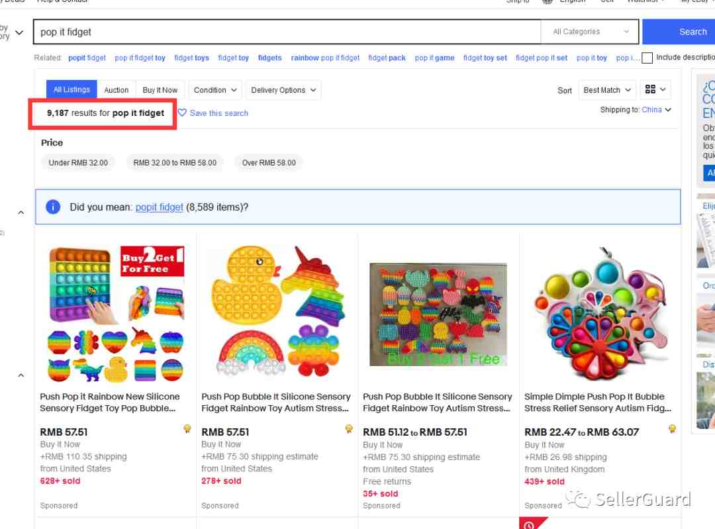Click the related search fidget toy set
Image resolution: width=715 pixels, height=529 pixels.
pyautogui.click(x=485, y=58)
